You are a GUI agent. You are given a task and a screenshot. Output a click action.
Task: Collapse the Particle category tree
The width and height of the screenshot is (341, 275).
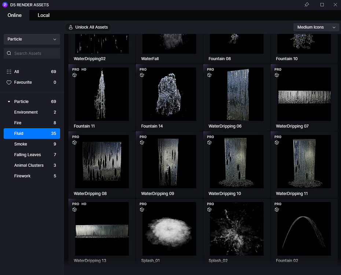[x=9, y=101]
